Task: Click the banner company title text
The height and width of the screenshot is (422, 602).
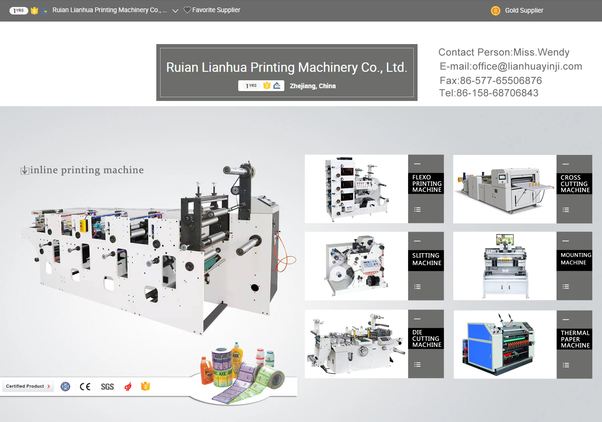Action: pyautogui.click(x=287, y=67)
